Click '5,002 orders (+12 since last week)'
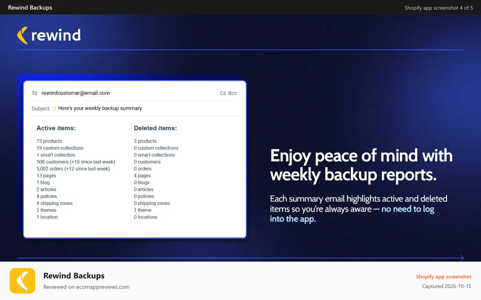The height and width of the screenshot is (300, 481). (73, 169)
